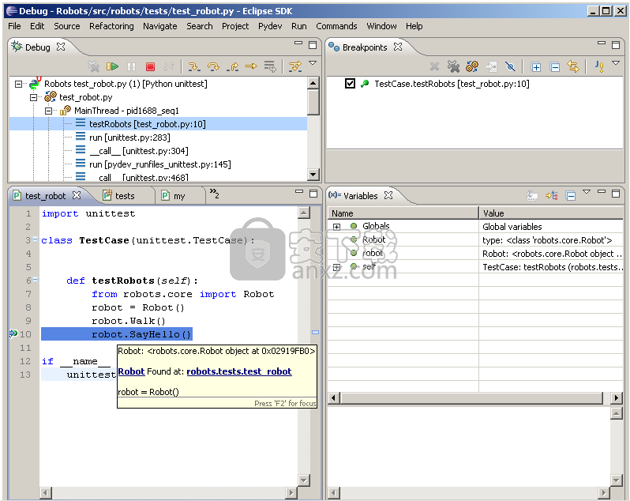Click Remove All Terminated Launches icon
Viewport: 630px width, 501px height.
click(x=93, y=66)
